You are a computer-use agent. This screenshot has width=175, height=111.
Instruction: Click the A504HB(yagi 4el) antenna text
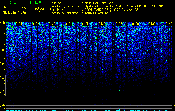(x=98, y=13)
